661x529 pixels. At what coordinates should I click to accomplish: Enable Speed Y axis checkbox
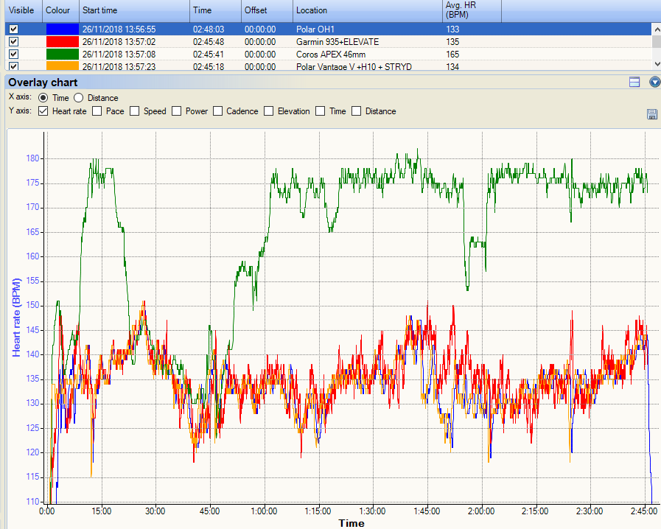tap(134, 111)
